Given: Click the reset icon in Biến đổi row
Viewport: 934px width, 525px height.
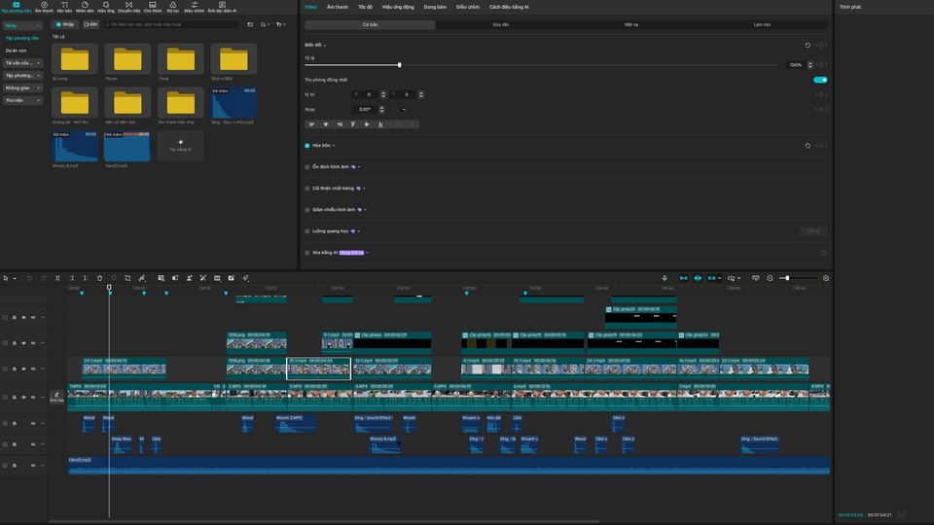Looking at the screenshot, I should [x=807, y=45].
